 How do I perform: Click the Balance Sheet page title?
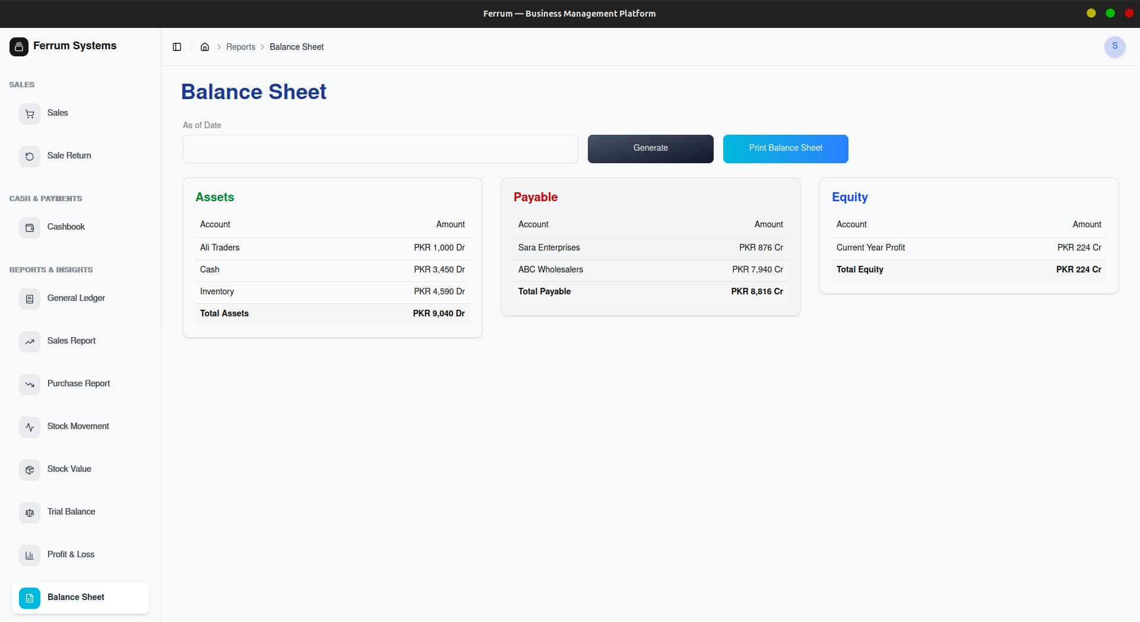254,92
